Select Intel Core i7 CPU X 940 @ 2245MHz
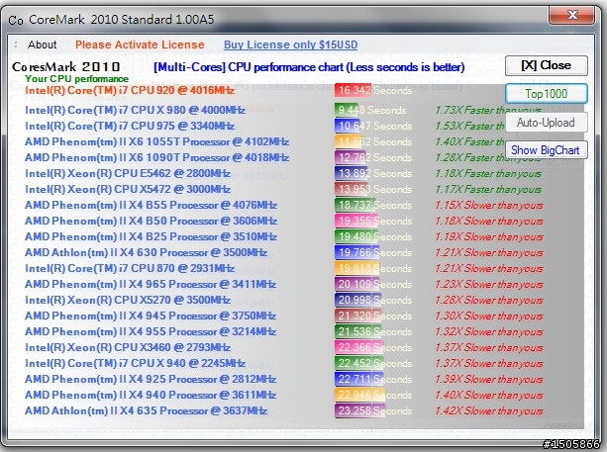This screenshot has width=607, height=452. pyautogui.click(x=135, y=364)
